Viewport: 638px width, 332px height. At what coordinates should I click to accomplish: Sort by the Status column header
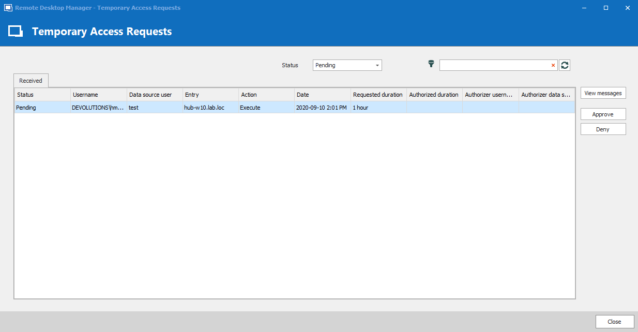(42, 95)
